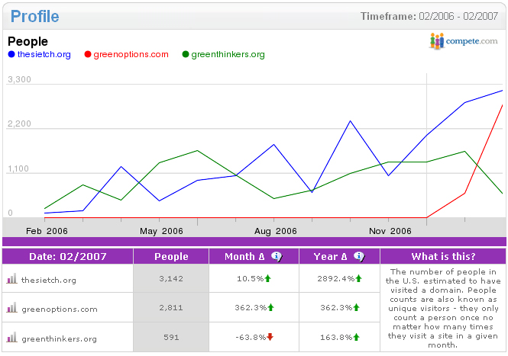The height and width of the screenshot is (356, 508).
Task: Click the 362.3% month change value
Action: click(251, 308)
